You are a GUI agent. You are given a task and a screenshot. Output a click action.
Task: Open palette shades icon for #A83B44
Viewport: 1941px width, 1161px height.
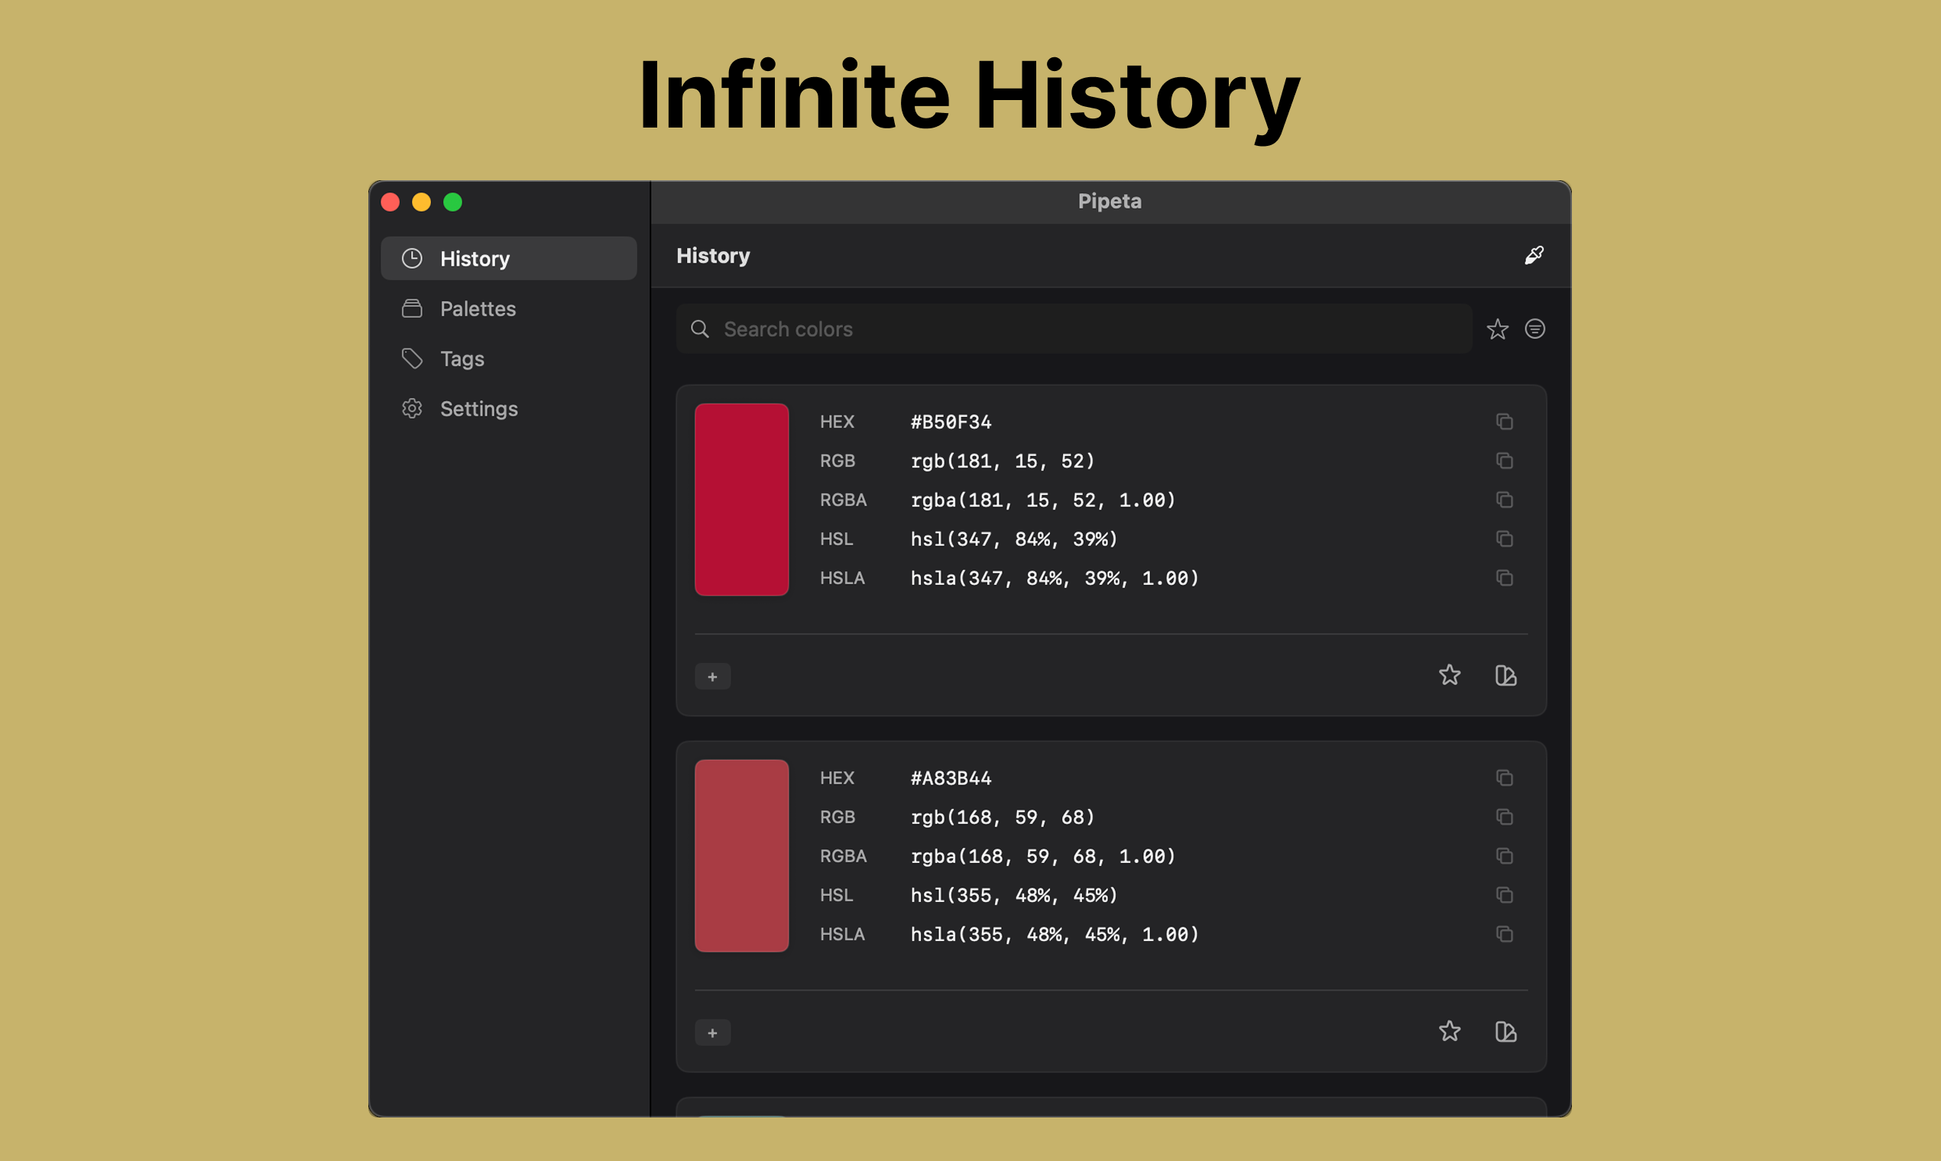(x=1506, y=1031)
